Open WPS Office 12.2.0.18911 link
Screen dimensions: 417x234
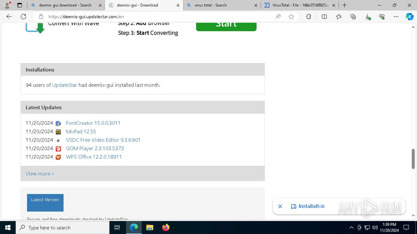click(x=94, y=157)
